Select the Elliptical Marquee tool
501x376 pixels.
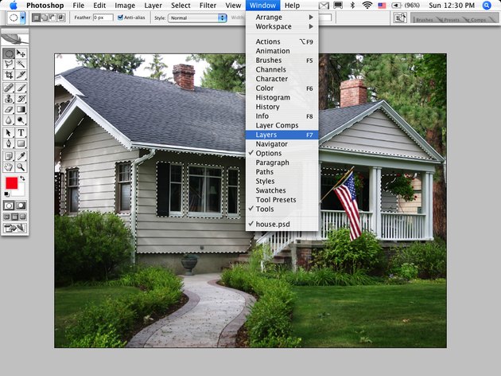pyautogui.click(x=9, y=53)
